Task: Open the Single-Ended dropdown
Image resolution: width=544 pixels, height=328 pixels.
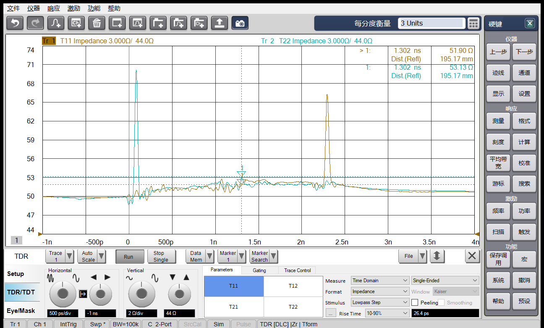Action: [x=445, y=281]
